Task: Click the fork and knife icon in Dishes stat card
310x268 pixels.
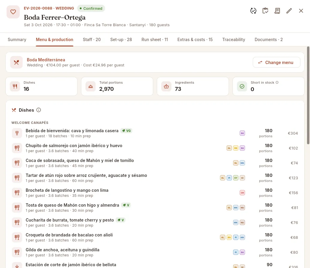Action: tap(15, 86)
